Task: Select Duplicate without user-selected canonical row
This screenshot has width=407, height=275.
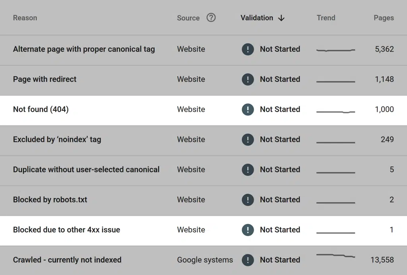Action: pyautogui.click(x=86, y=170)
